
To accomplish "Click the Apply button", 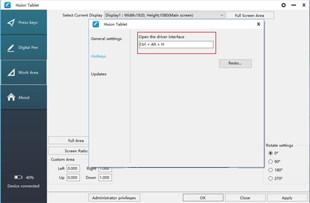I will point(287,197).
